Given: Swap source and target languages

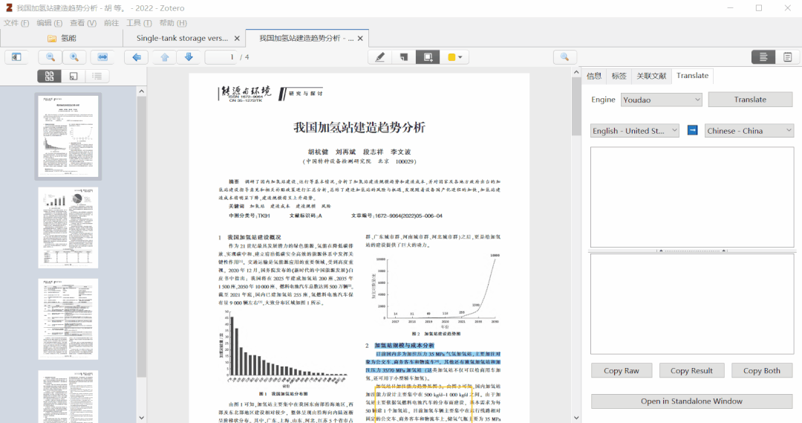Looking at the screenshot, I should pyautogui.click(x=692, y=130).
